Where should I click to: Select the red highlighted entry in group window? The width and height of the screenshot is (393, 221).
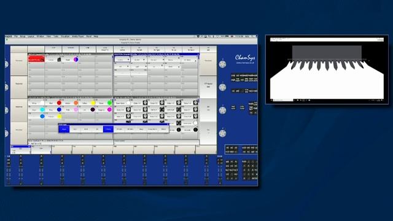(x=36, y=59)
